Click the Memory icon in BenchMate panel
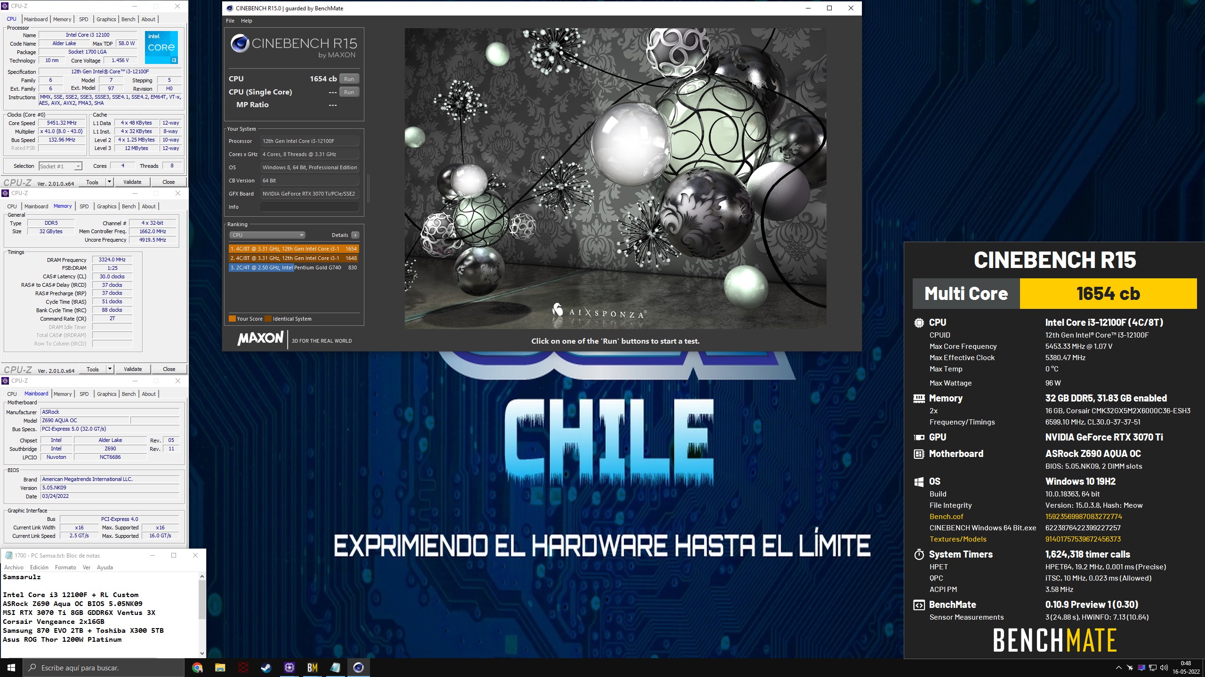This screenshot has height=677, width=1205. [x=919, y=399]
